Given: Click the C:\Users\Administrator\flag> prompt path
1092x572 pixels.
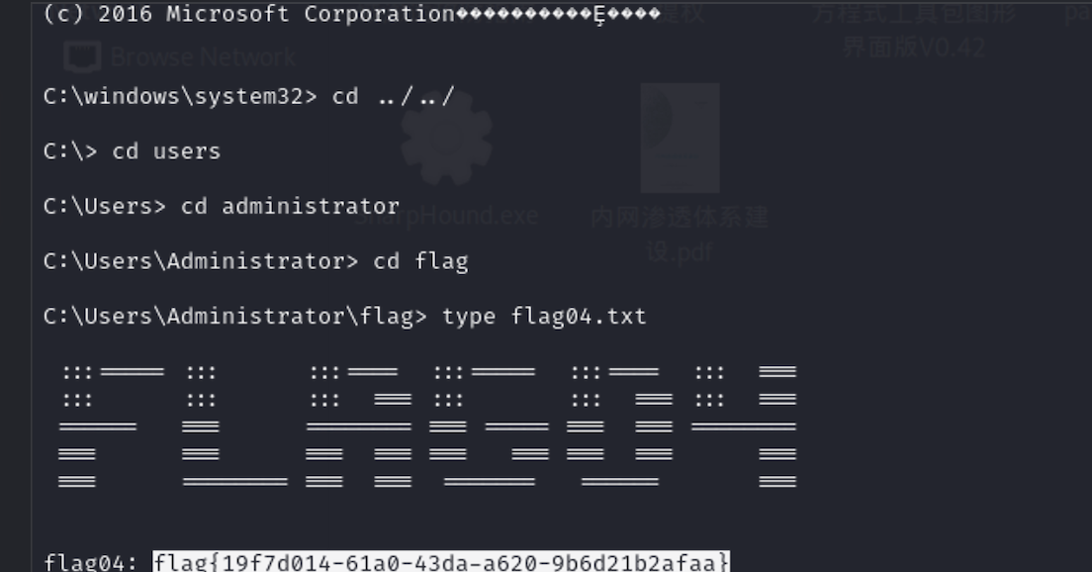Looking at the screenshot, I should click(x=234, y=317).
